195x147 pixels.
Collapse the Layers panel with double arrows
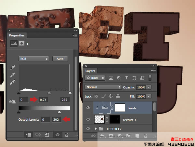click(x=154, y=66)
